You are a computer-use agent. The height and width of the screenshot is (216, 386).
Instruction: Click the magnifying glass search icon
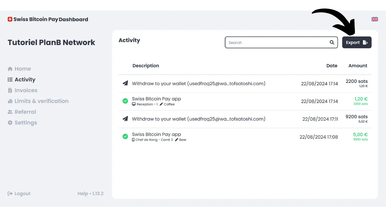[332, 43]
